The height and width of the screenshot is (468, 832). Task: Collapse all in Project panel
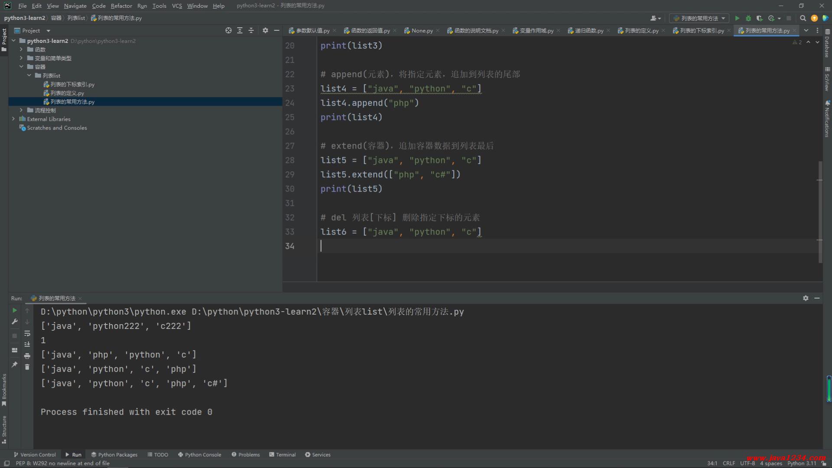tap(251, 30)
